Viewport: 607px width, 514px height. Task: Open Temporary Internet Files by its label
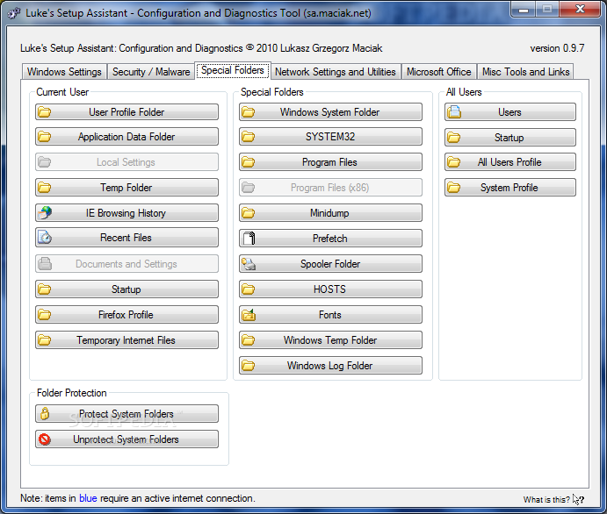tap(126, 340)
